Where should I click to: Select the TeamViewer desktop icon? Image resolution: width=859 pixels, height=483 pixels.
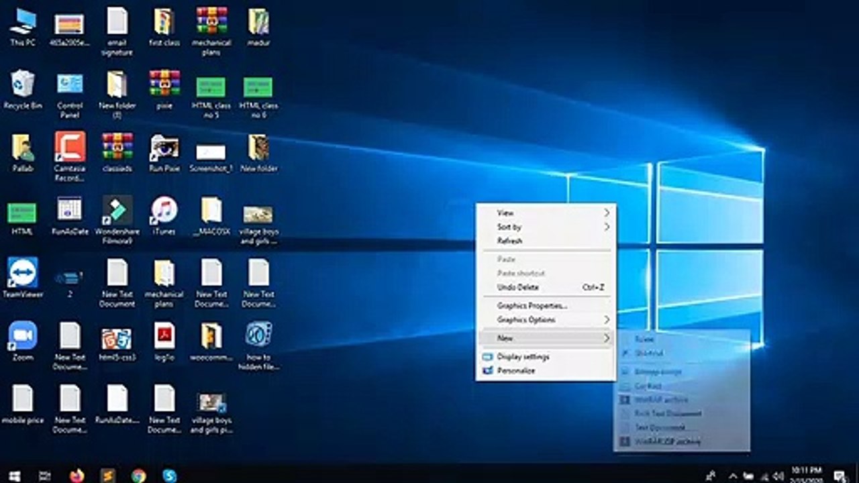coord(23,278)
